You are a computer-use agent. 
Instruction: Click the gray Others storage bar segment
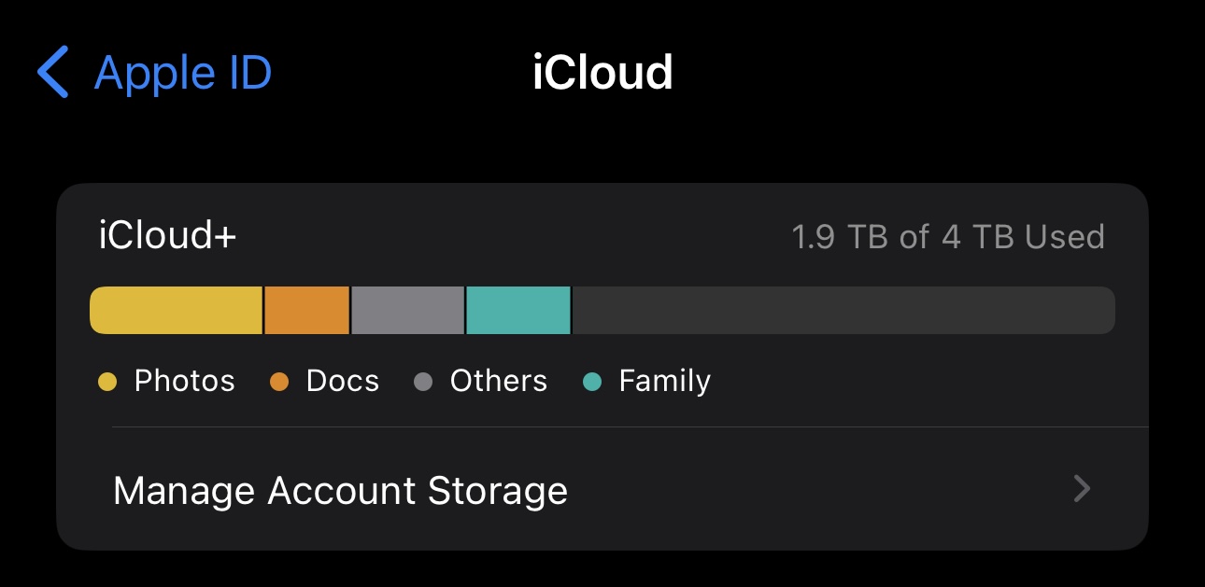tap(407, 310)
